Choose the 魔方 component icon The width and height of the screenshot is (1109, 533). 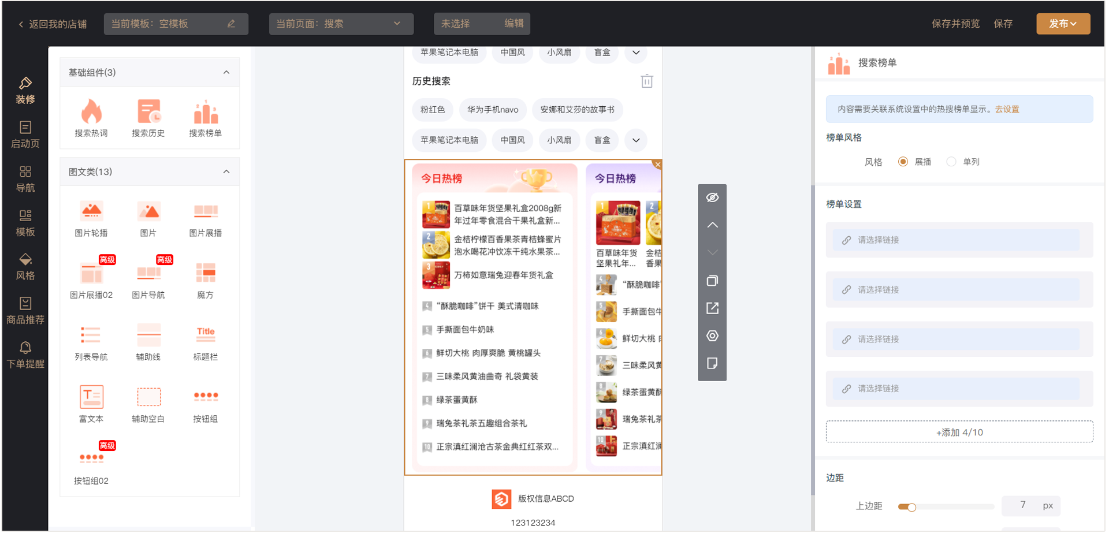(205, 273)
